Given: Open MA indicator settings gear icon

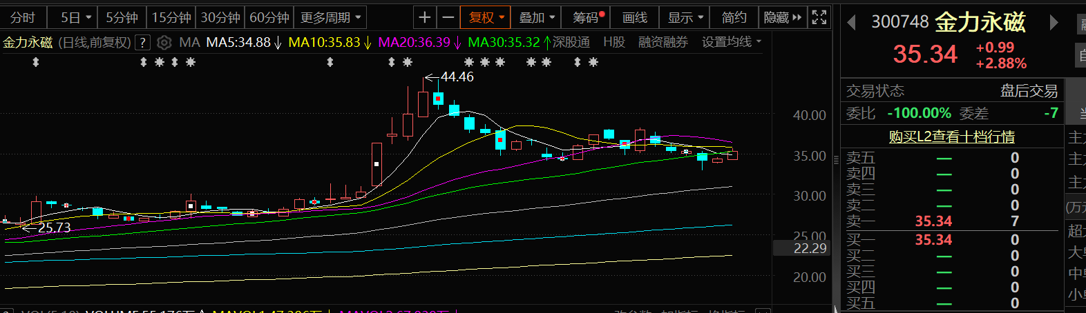Looking at the screenshot, I should point(164,43).
